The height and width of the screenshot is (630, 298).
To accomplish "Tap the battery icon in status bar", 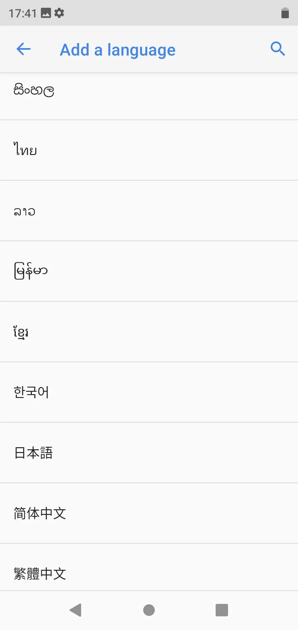I will tap(285, 13).
